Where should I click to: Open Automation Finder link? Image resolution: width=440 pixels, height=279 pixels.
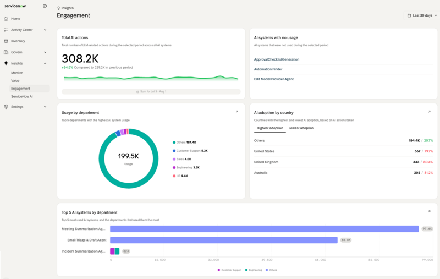coord(268,69)
